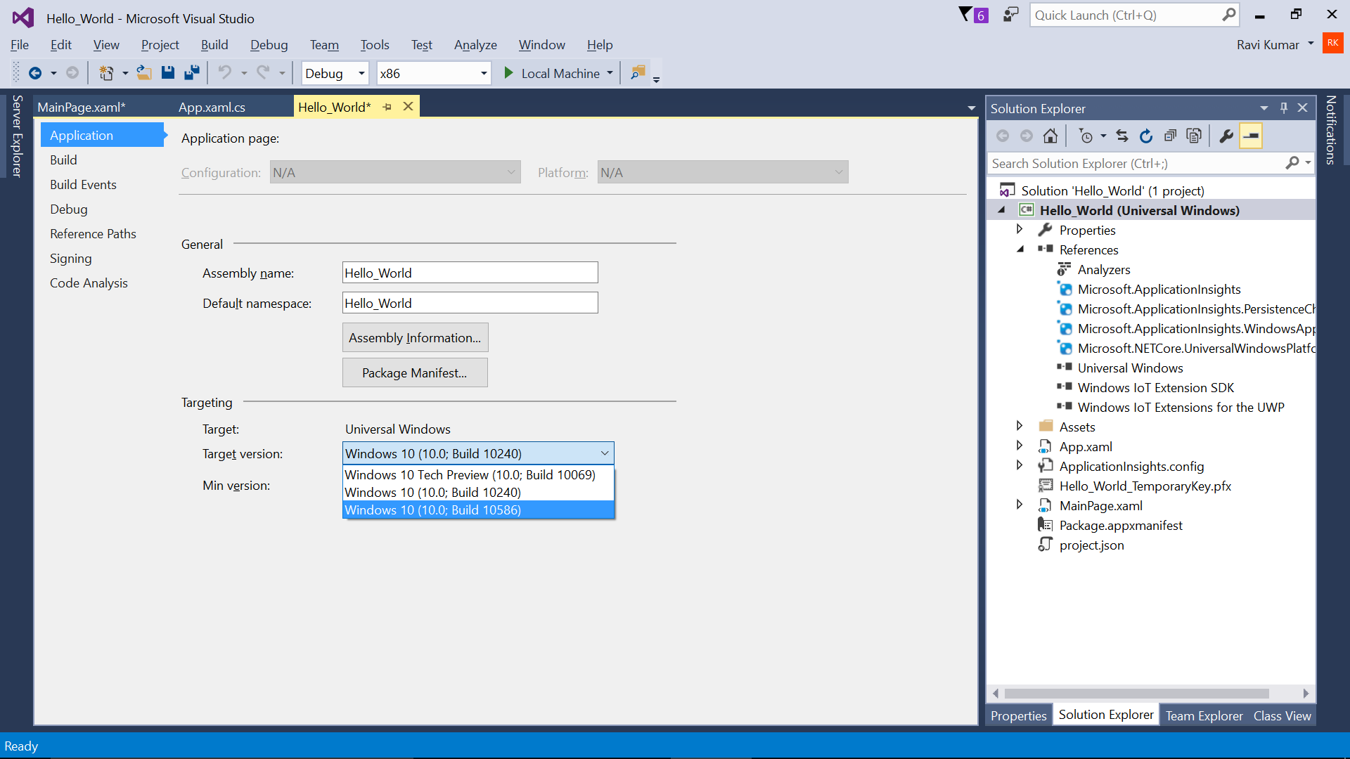Click the Solution Explorer Home icon
This screenshot has width=1350, height=759.
pyautogui.click(x=1050, y=136)
